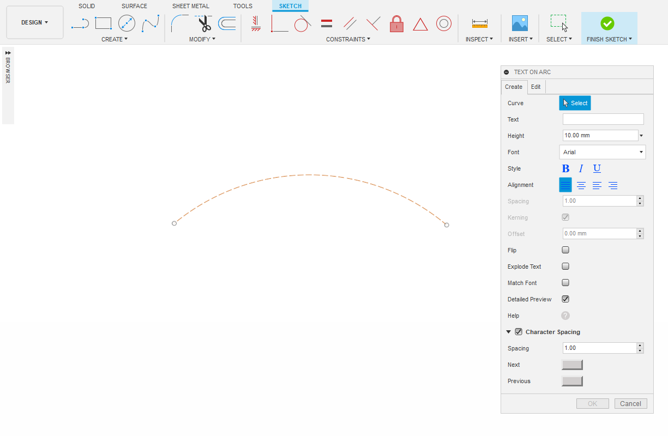The image size is (668, 436).
Task: Enable the Flip checkbox
Action: 565,250
